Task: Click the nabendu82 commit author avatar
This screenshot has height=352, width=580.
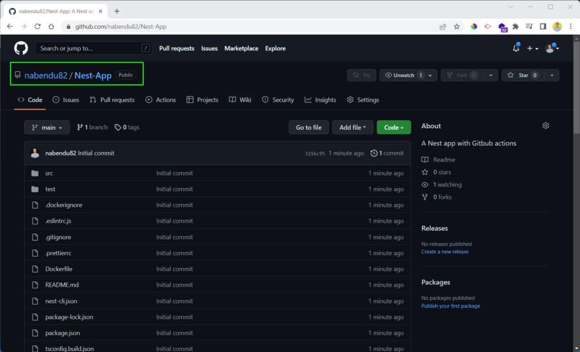Action: pyautogui.click(x=35, y=153)
